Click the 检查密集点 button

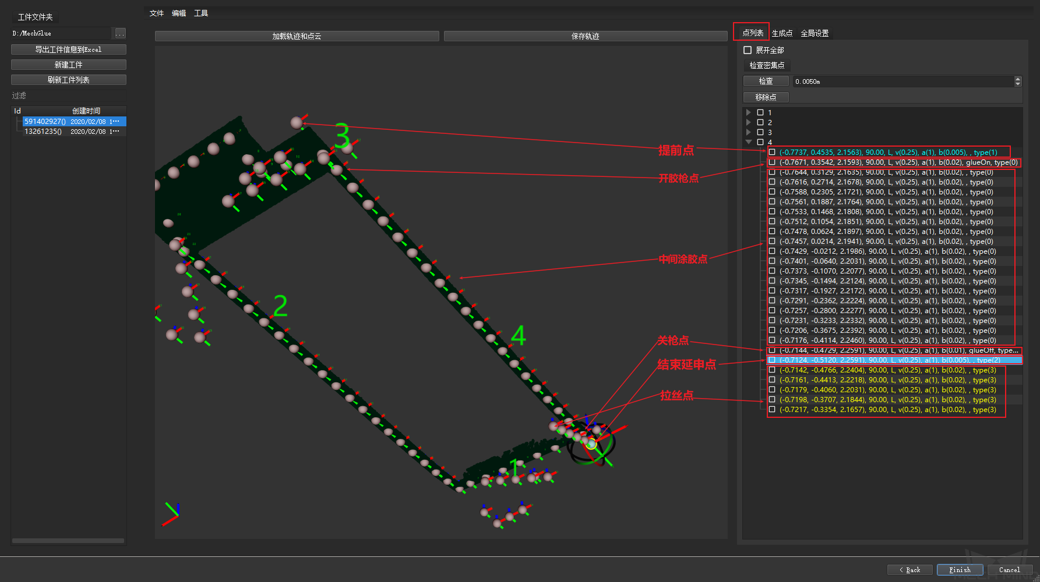click(767, 65)
